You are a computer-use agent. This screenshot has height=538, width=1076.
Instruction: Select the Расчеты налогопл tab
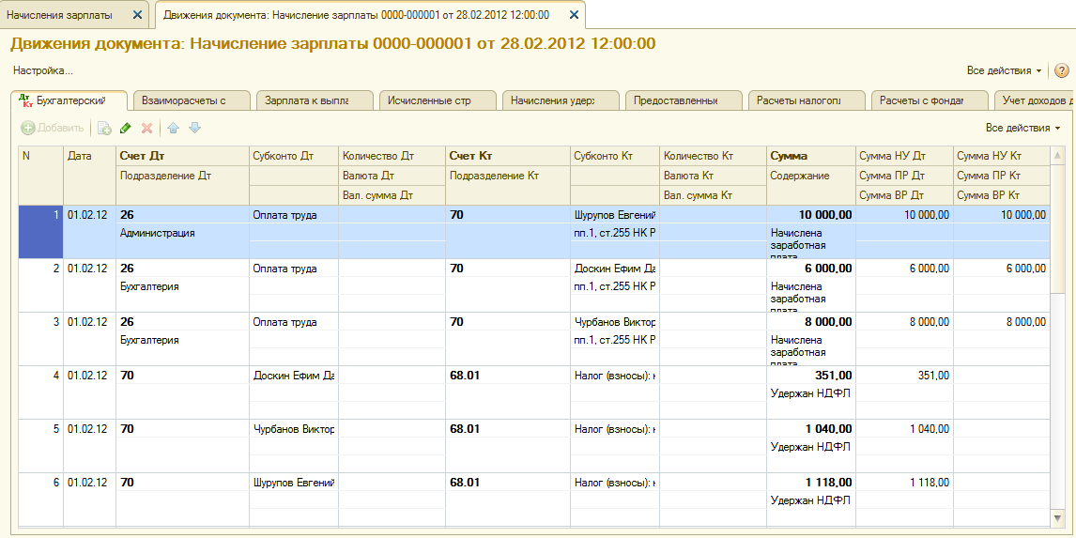(x=807, y=100)
